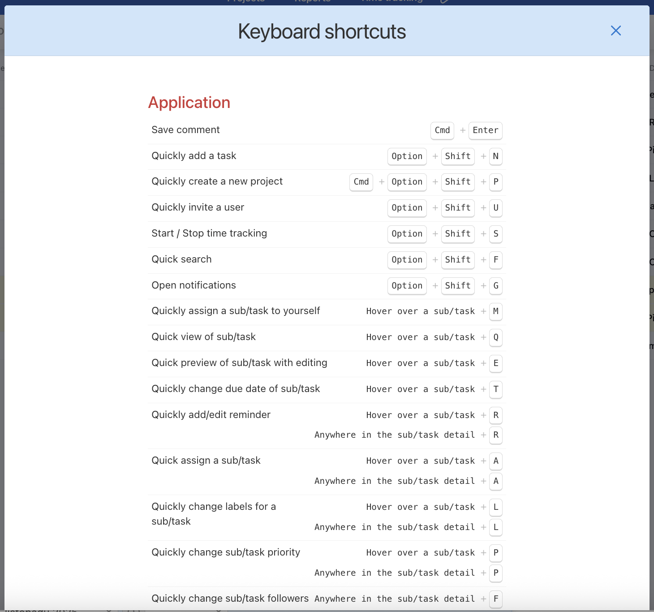Viewport: 654px width, 612px height.
Task: Click the F key badge in the Quick search row
Action: click(495, 260)
